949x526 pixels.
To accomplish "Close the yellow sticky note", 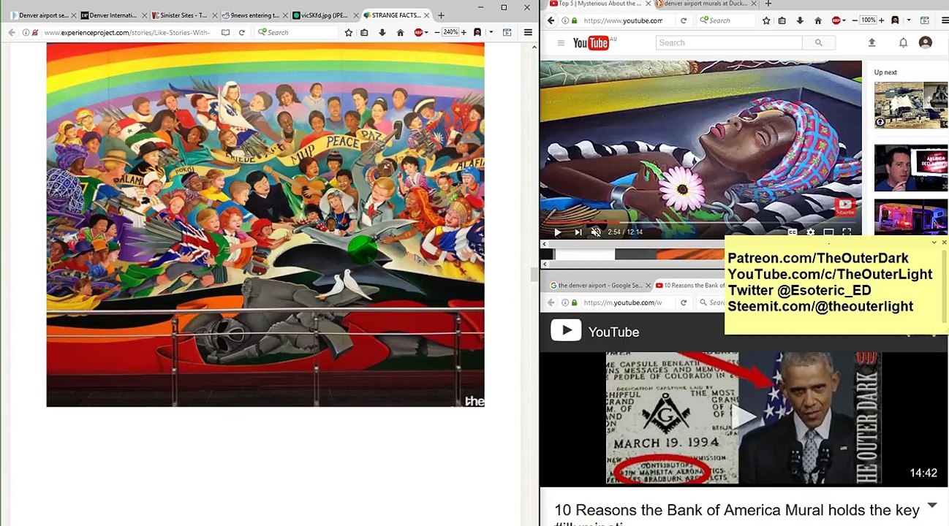I will [x=944, y=242].
